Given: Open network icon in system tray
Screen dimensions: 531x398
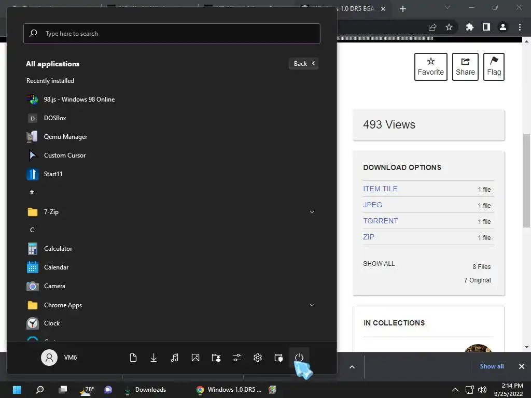Looking at the screenshot, I should click(x=469, y=390).
